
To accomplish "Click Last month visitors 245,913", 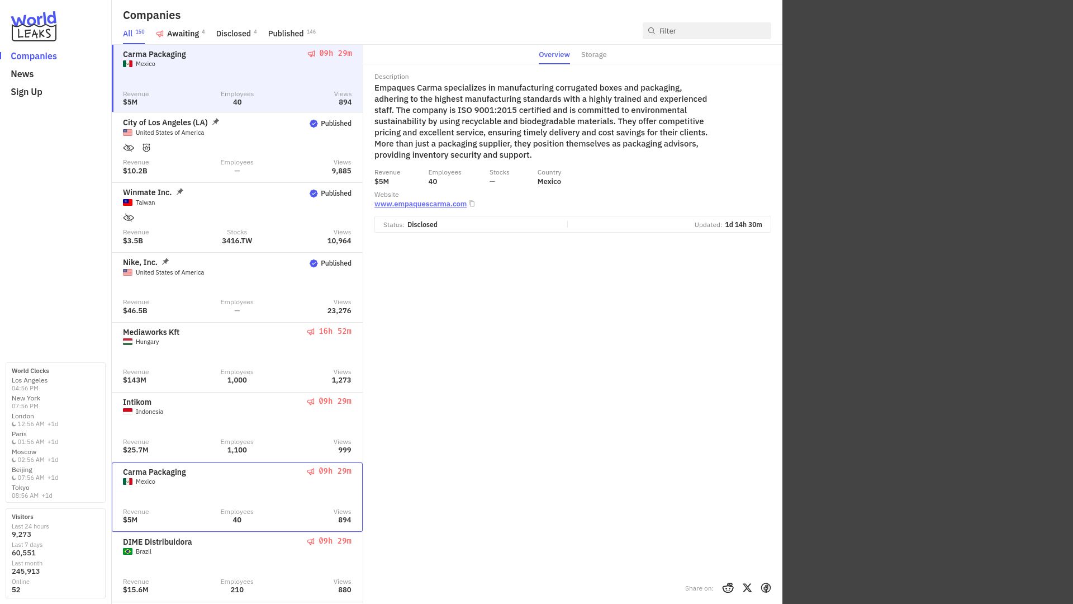I will tap(26, 572).
